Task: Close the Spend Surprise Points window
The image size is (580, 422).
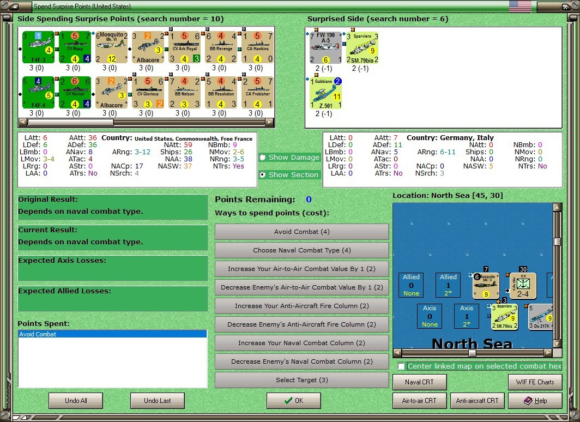Action: click(x=566, y=7)
